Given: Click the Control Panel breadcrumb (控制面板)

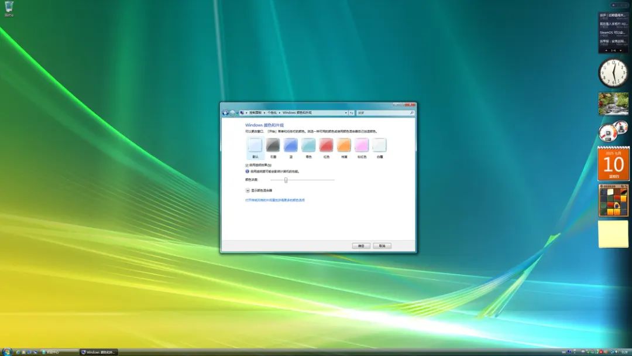Looking at the screenshot, I should [x=256, y=113].
